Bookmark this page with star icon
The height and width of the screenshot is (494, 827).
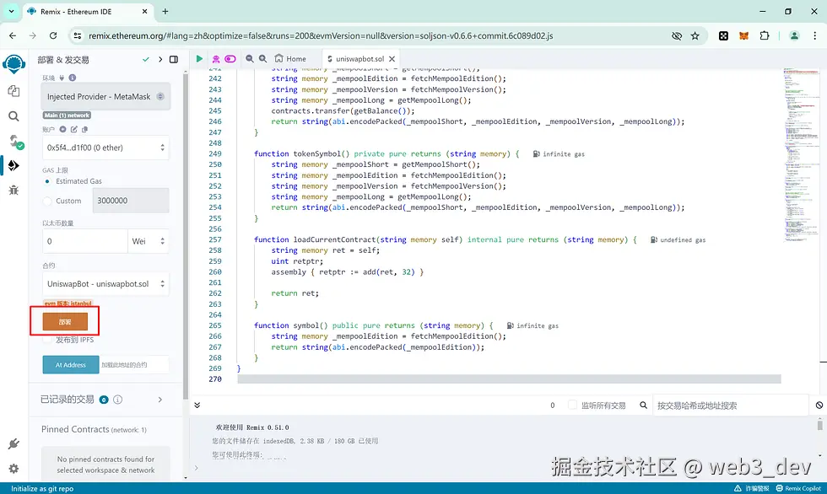pyautogui.click(x=695, y=35)
